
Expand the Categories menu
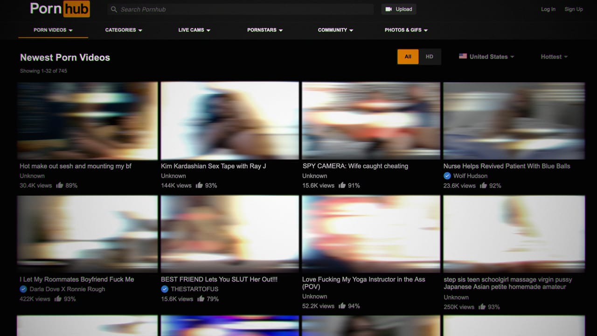point(124,30)
